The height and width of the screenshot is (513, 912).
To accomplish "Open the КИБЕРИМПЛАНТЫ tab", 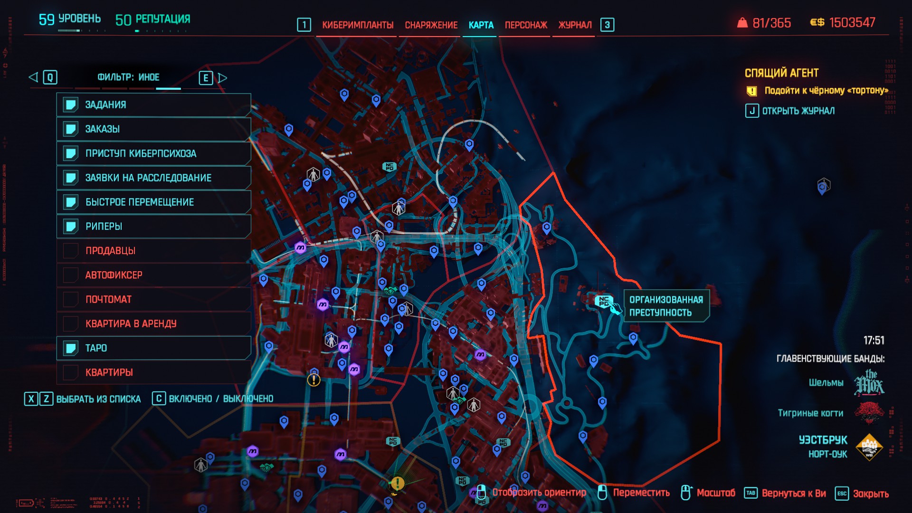I will point(358,25).
